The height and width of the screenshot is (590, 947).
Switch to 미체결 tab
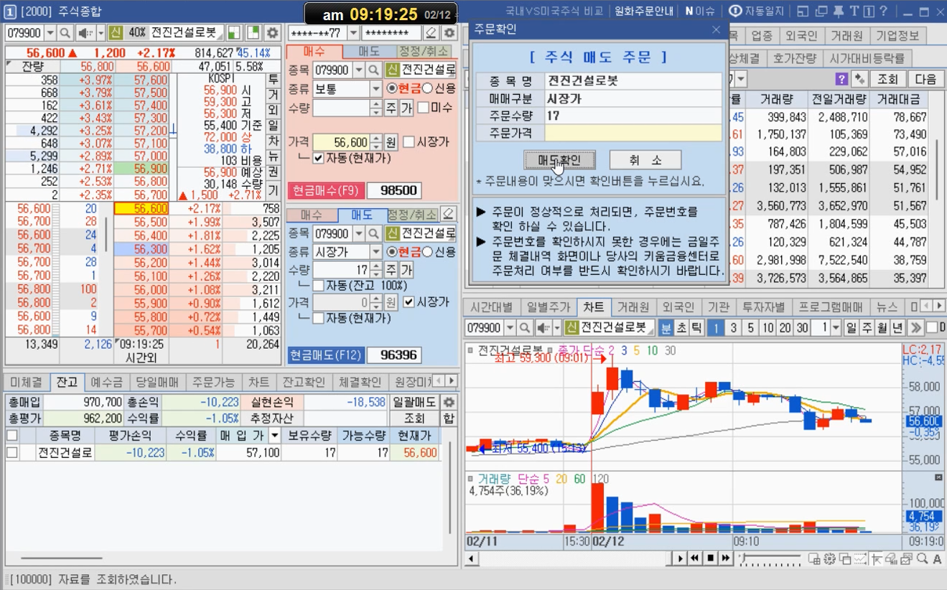(26, 382)
